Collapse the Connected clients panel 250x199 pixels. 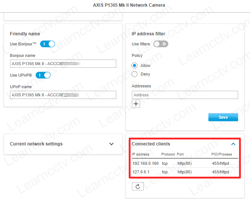(x=233, y=144)
